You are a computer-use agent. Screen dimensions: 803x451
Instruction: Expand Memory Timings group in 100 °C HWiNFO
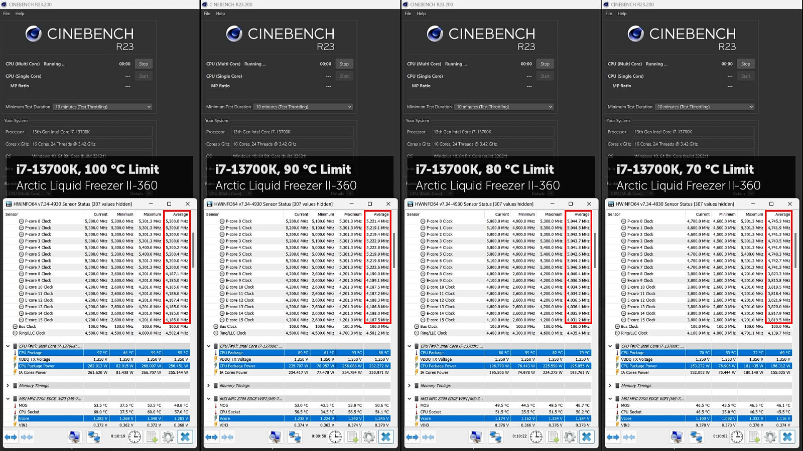pyautogui.click(x=8, y=385)
